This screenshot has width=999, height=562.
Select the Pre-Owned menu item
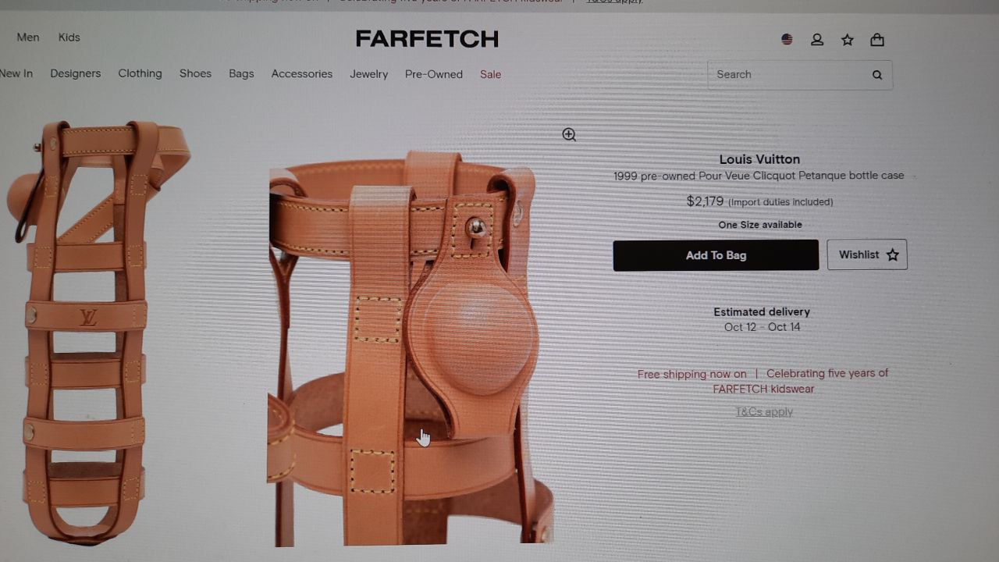tap(434, 74)
